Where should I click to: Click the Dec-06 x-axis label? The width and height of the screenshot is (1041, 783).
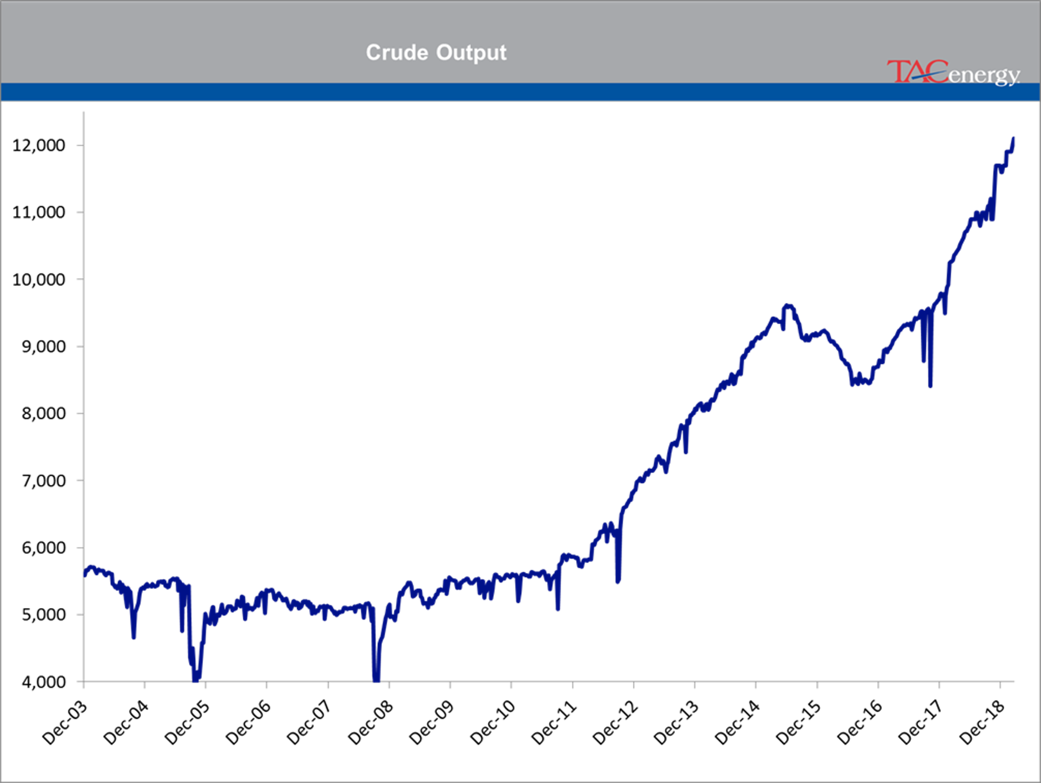248,723
